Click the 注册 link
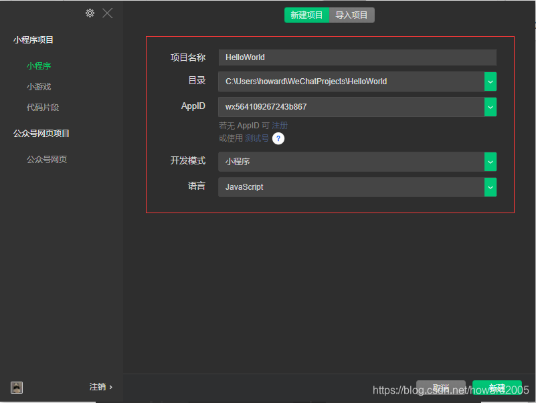The width and height of the screenshot is (536, 403). click(280, 126)
